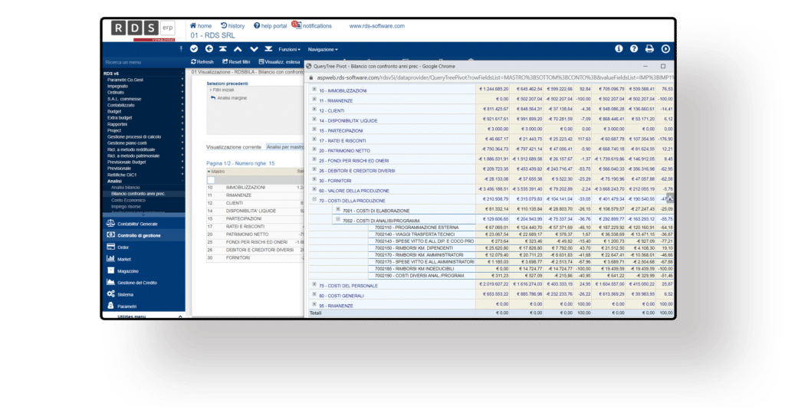Open the notifications bell icon
This screenshot has width=785, height=416.
[295, 25]
